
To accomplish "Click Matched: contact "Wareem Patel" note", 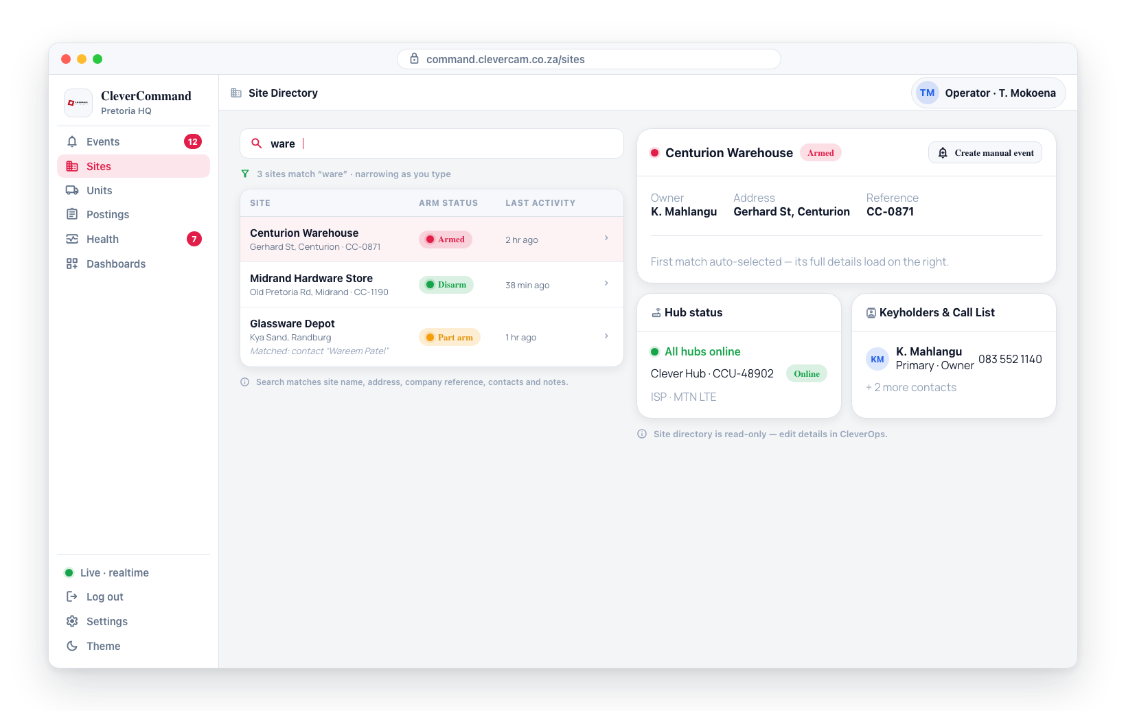I will pos(319,351).
